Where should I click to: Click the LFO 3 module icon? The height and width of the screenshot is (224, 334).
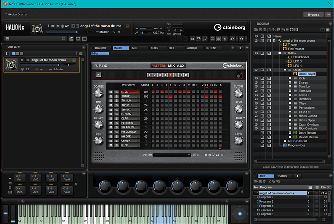coord(290,61)
